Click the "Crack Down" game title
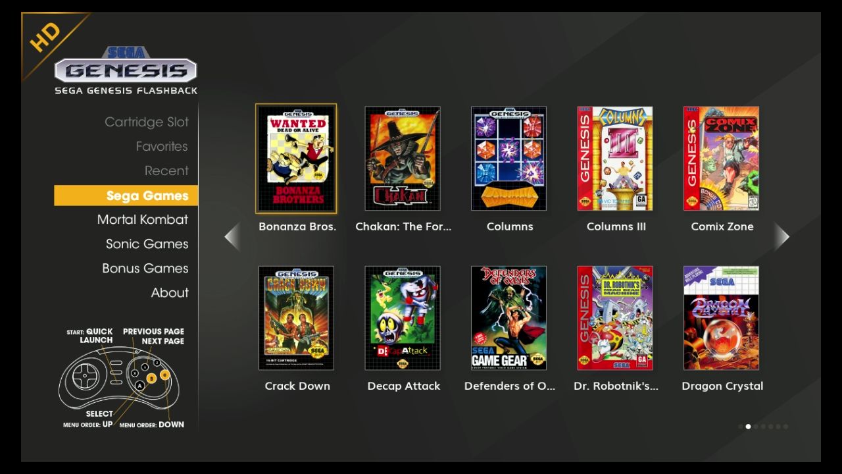Screen dimensions: 842x474 pos(297,386)
